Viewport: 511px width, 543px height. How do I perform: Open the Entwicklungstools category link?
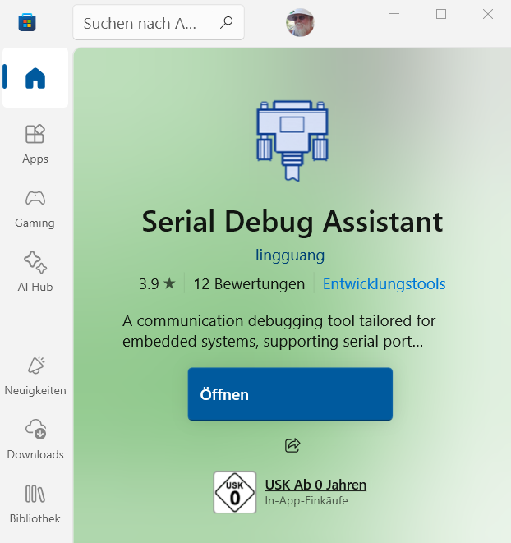point(384,284)
